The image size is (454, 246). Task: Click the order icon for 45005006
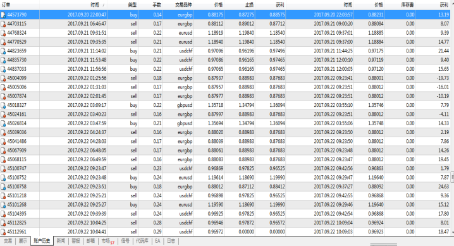3,87
